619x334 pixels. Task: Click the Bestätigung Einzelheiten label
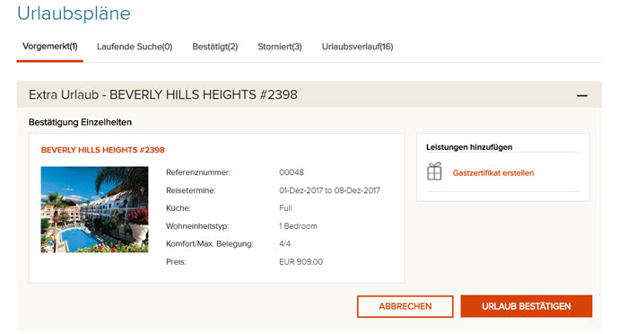click(80, 122)
